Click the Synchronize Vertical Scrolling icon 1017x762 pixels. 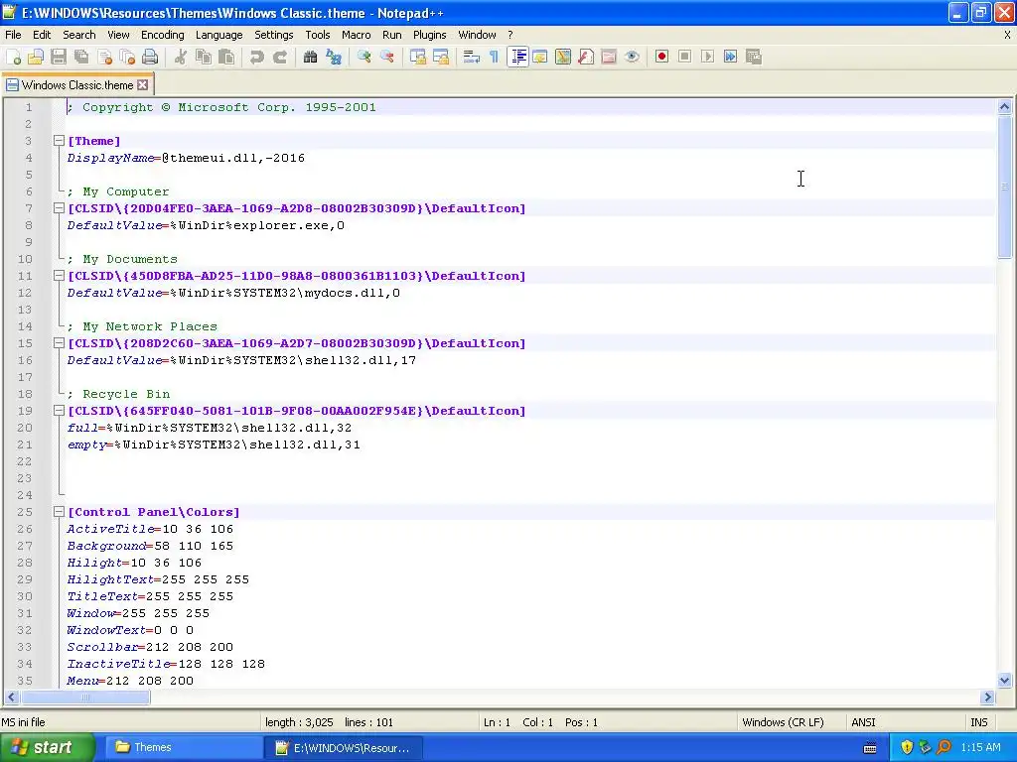click(x=418, y=57)
